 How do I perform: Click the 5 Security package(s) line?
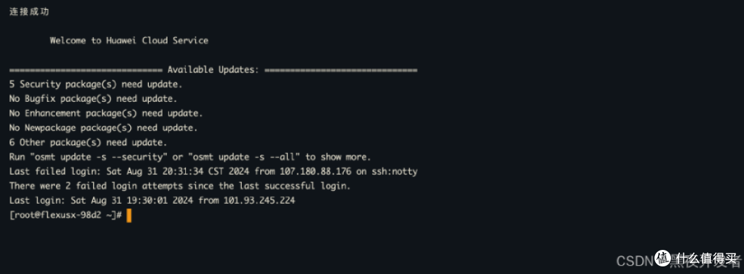pos(96,85)
